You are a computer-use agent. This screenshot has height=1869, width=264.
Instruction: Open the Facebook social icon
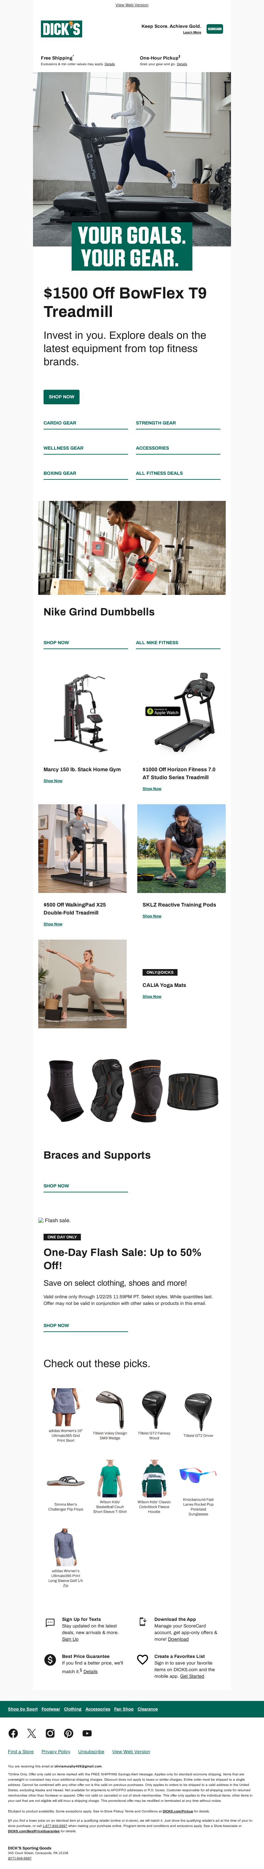13,1733
